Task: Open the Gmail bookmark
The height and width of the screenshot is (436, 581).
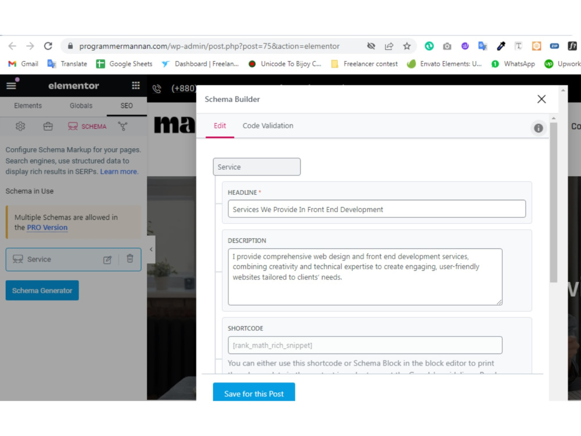Action: (23, 64)
